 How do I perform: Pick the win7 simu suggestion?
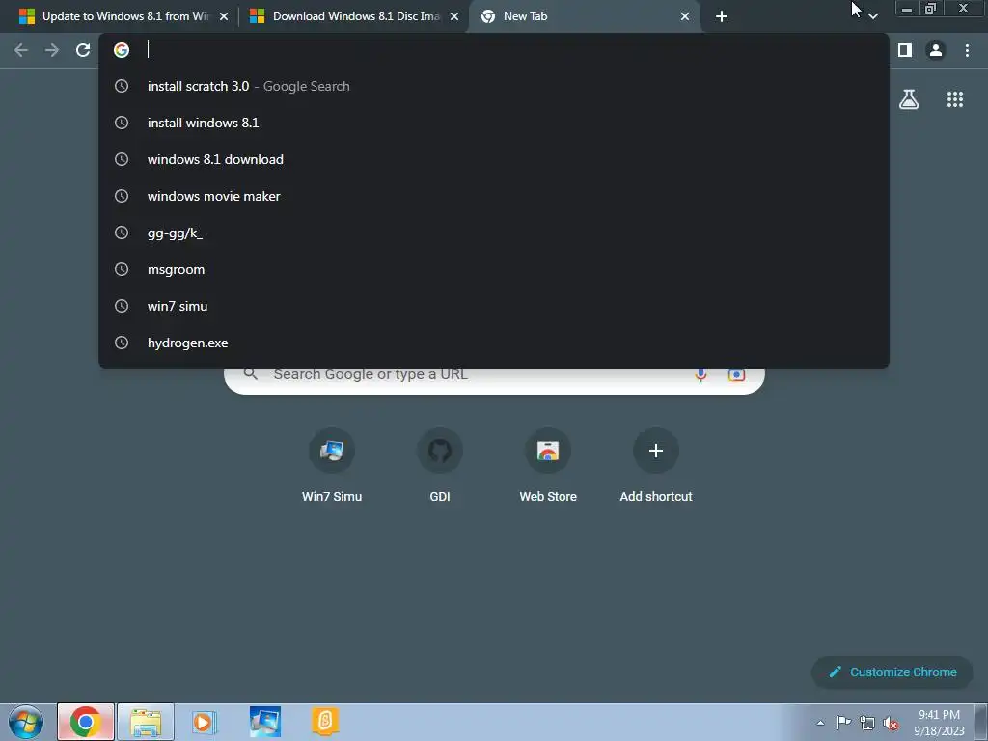click(x=494, y=306)
